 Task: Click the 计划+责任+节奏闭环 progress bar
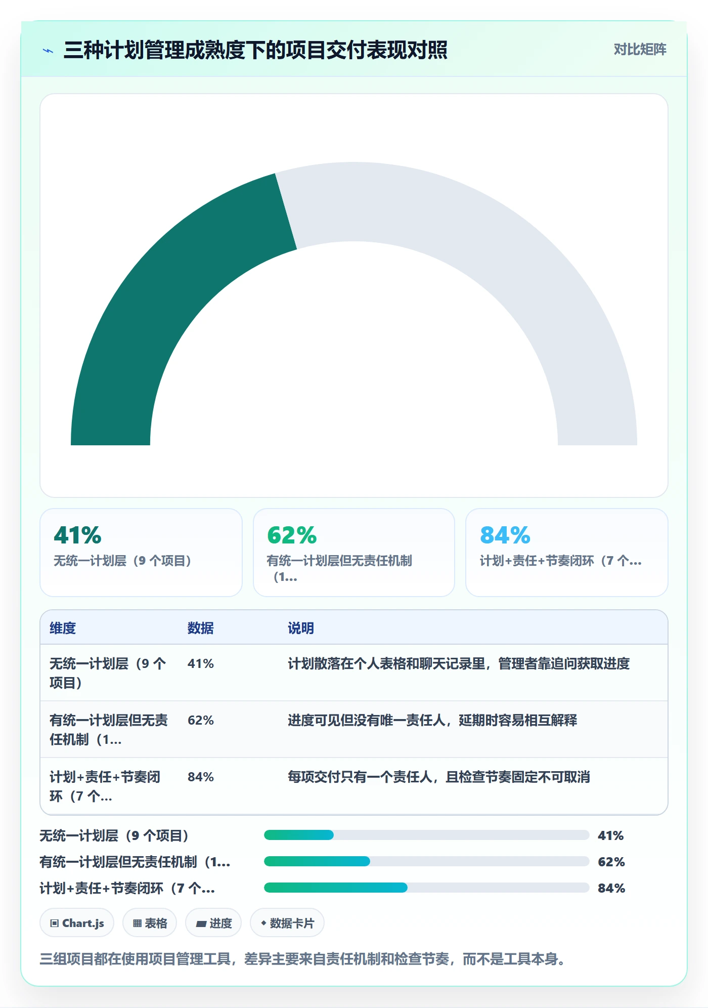click(426, 888)
